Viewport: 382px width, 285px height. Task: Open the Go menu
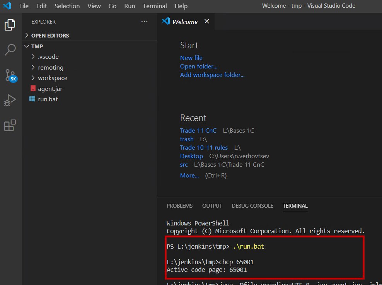point(112,6)
